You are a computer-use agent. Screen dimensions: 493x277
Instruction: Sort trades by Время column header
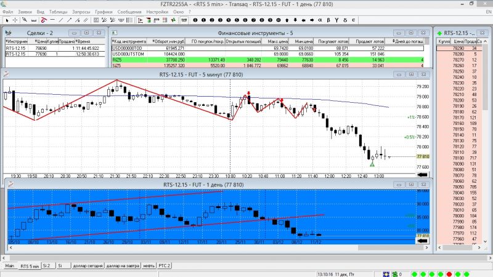coord(89,41)
